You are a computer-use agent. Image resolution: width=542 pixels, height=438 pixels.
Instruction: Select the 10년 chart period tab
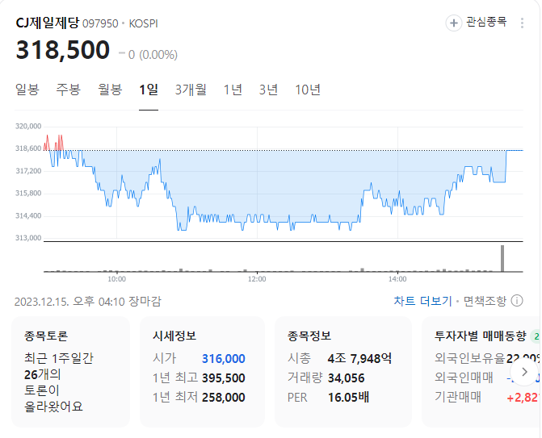click(x=308, y=90)
